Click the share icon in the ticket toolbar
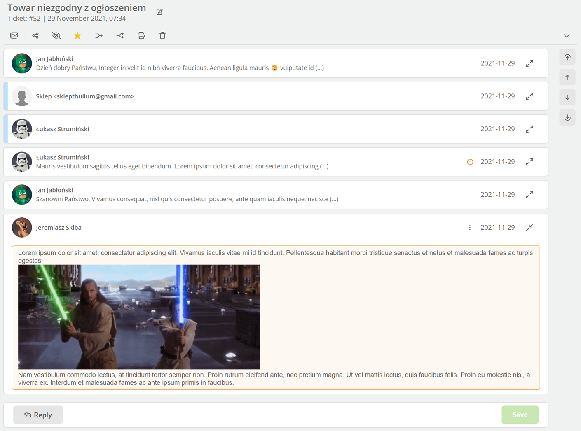581x431 pixels. click(x=35, y=35)
